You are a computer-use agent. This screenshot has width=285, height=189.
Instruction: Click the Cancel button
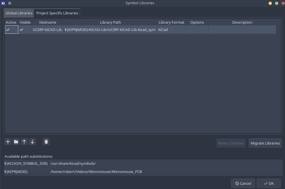point(243,183)
